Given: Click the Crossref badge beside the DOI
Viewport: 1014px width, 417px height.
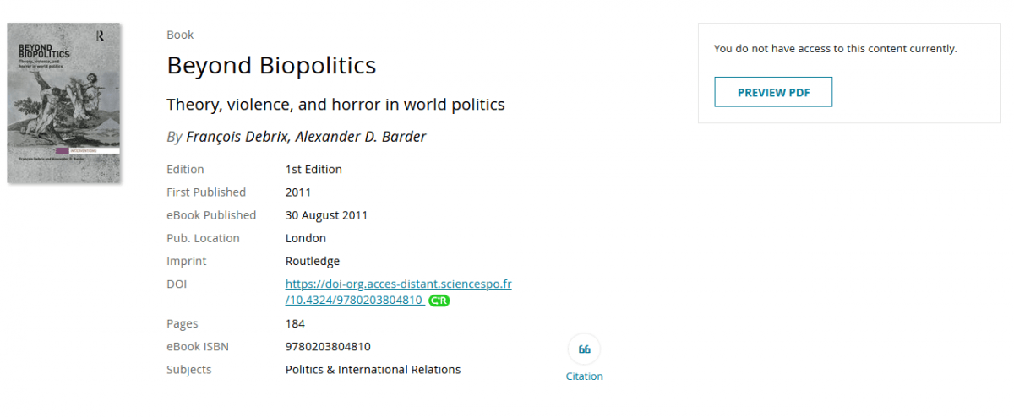Looking at the screenshot, I should pos(439,301).
